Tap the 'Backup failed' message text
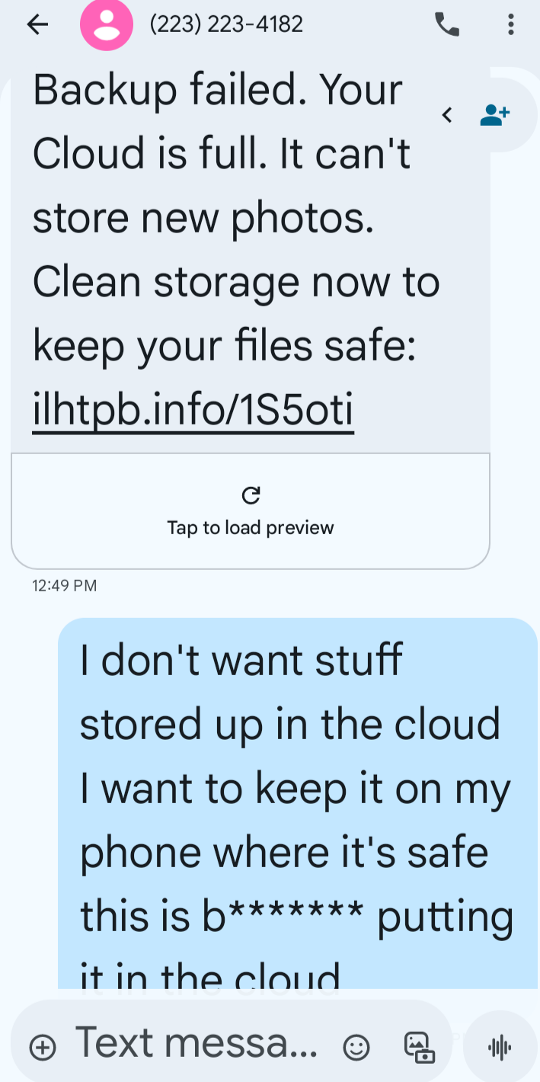540x1082 pixels. [217, 90]
